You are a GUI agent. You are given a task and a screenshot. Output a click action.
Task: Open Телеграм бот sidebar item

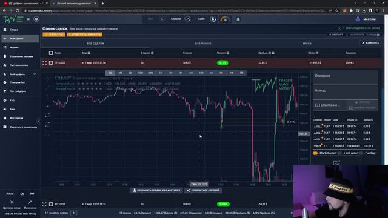point(20,82)
